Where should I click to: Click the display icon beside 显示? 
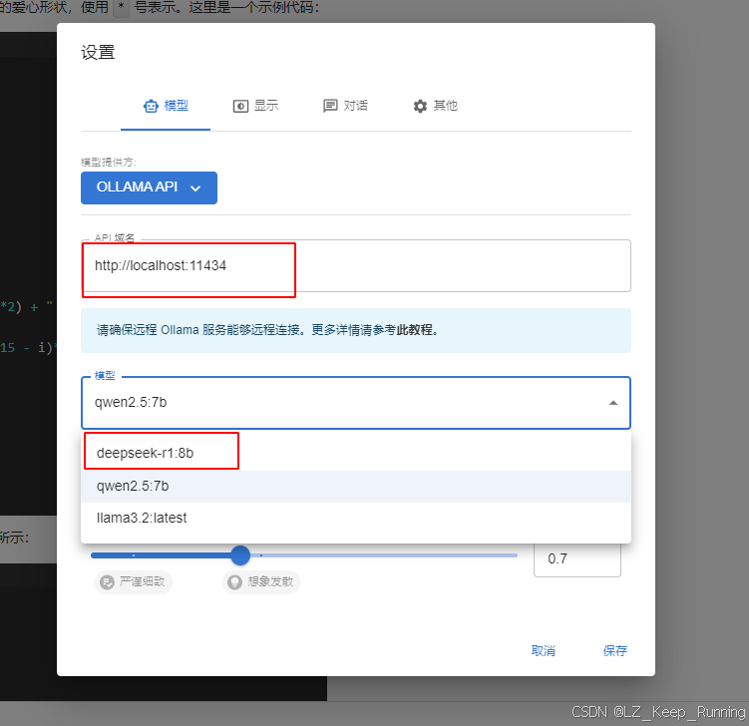coord(240,106)
